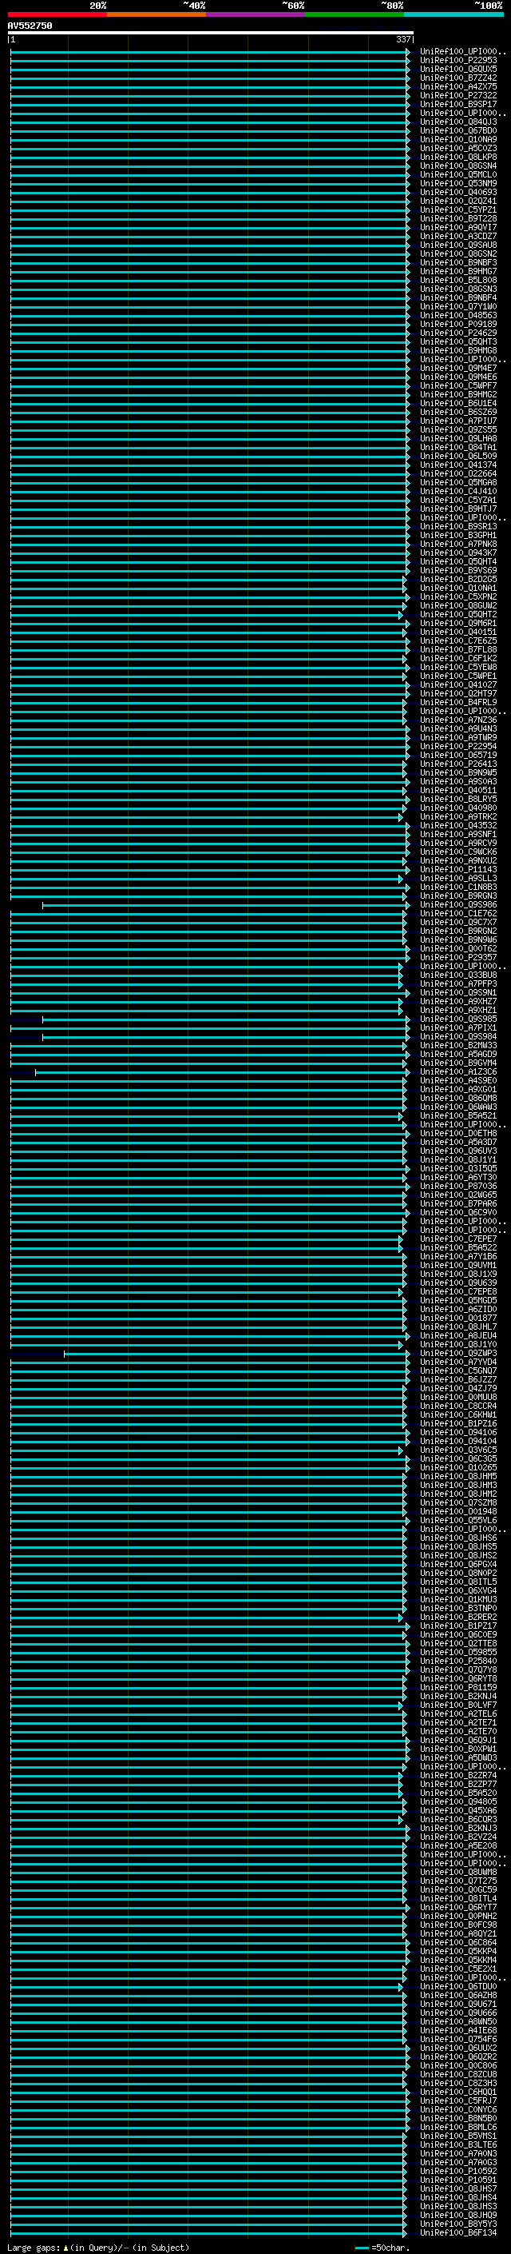Image resolution: width=511 pixels, height=2254 pixels.
Task: Select hit label UniRef100_Q10NA9
Action: pyautogui.click(x=458, y=139)
